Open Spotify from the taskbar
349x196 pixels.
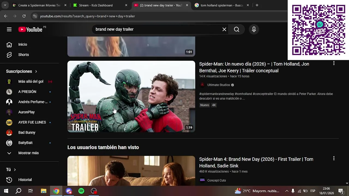[x=81, y=191]
